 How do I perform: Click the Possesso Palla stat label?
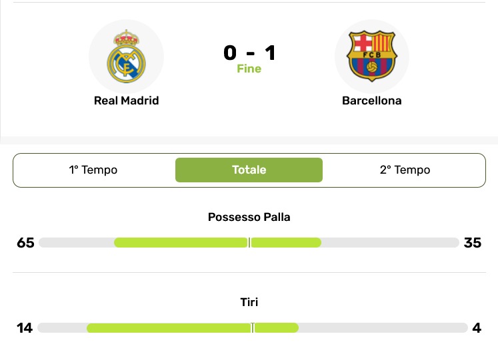point(249,217)
